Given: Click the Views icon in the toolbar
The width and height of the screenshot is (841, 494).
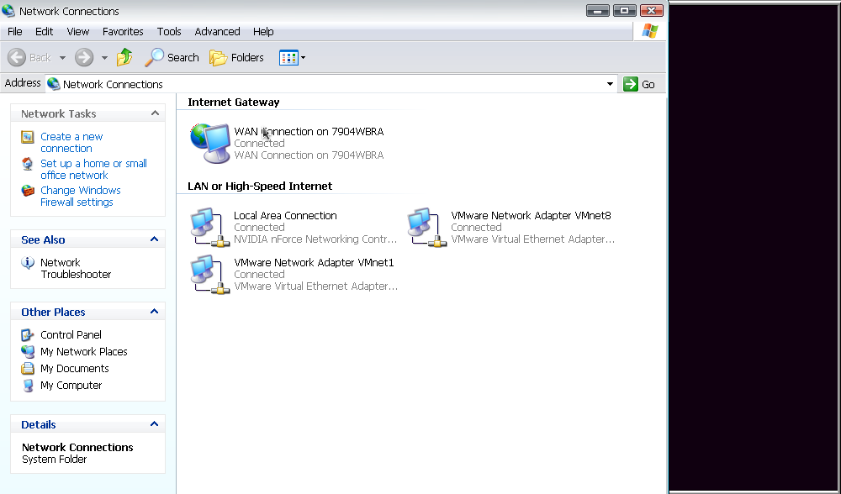Looking at the screenshot, I should 288,57.
